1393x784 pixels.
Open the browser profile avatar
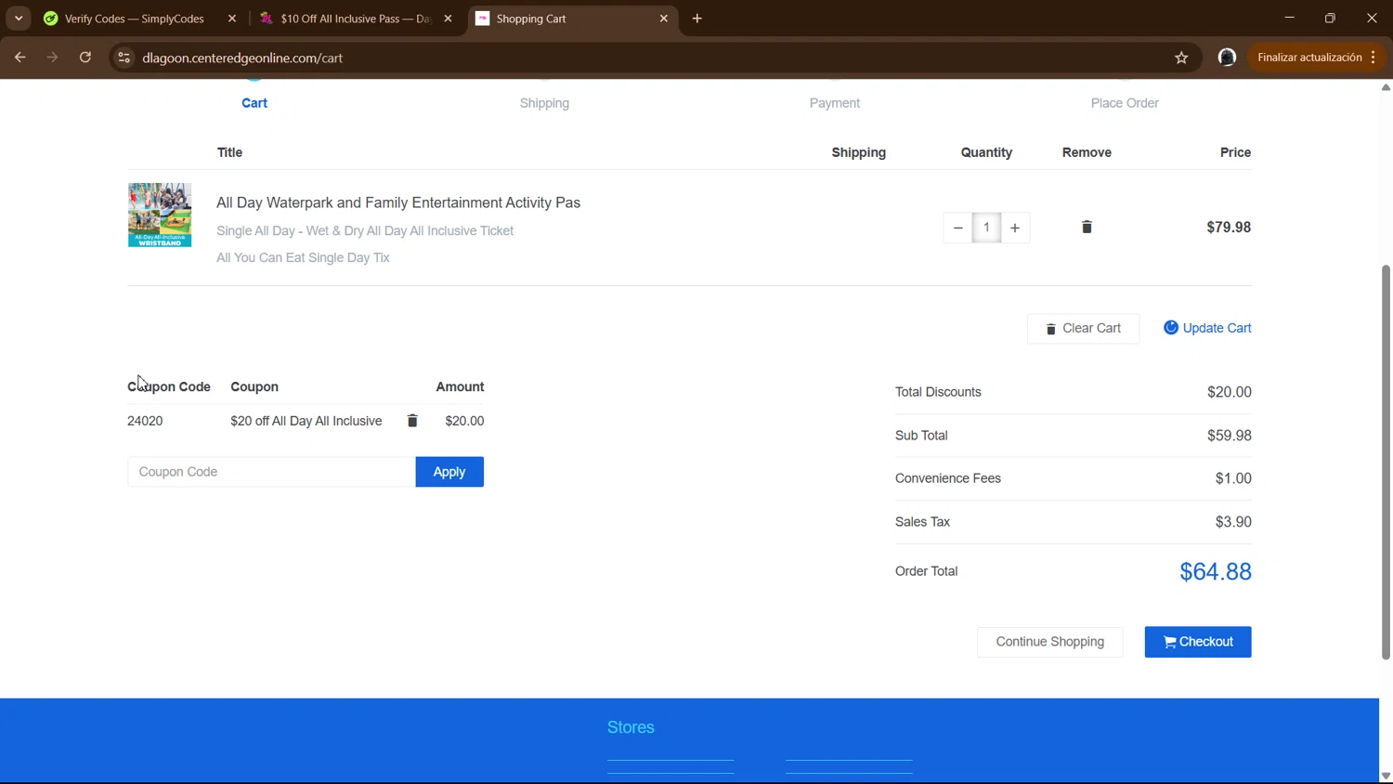(1227, 58)
